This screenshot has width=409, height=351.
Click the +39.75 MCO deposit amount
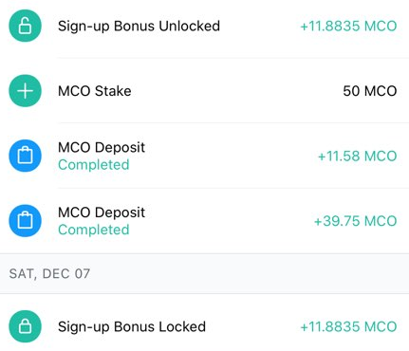coord(355,221)
